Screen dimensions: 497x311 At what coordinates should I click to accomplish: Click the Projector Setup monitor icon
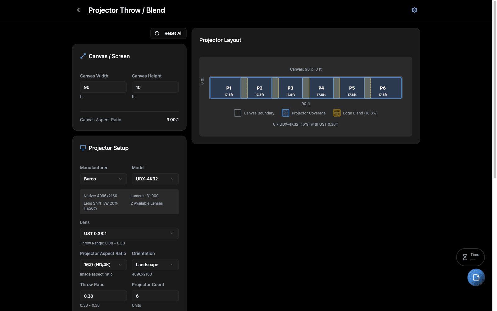(x=83, y=148)
